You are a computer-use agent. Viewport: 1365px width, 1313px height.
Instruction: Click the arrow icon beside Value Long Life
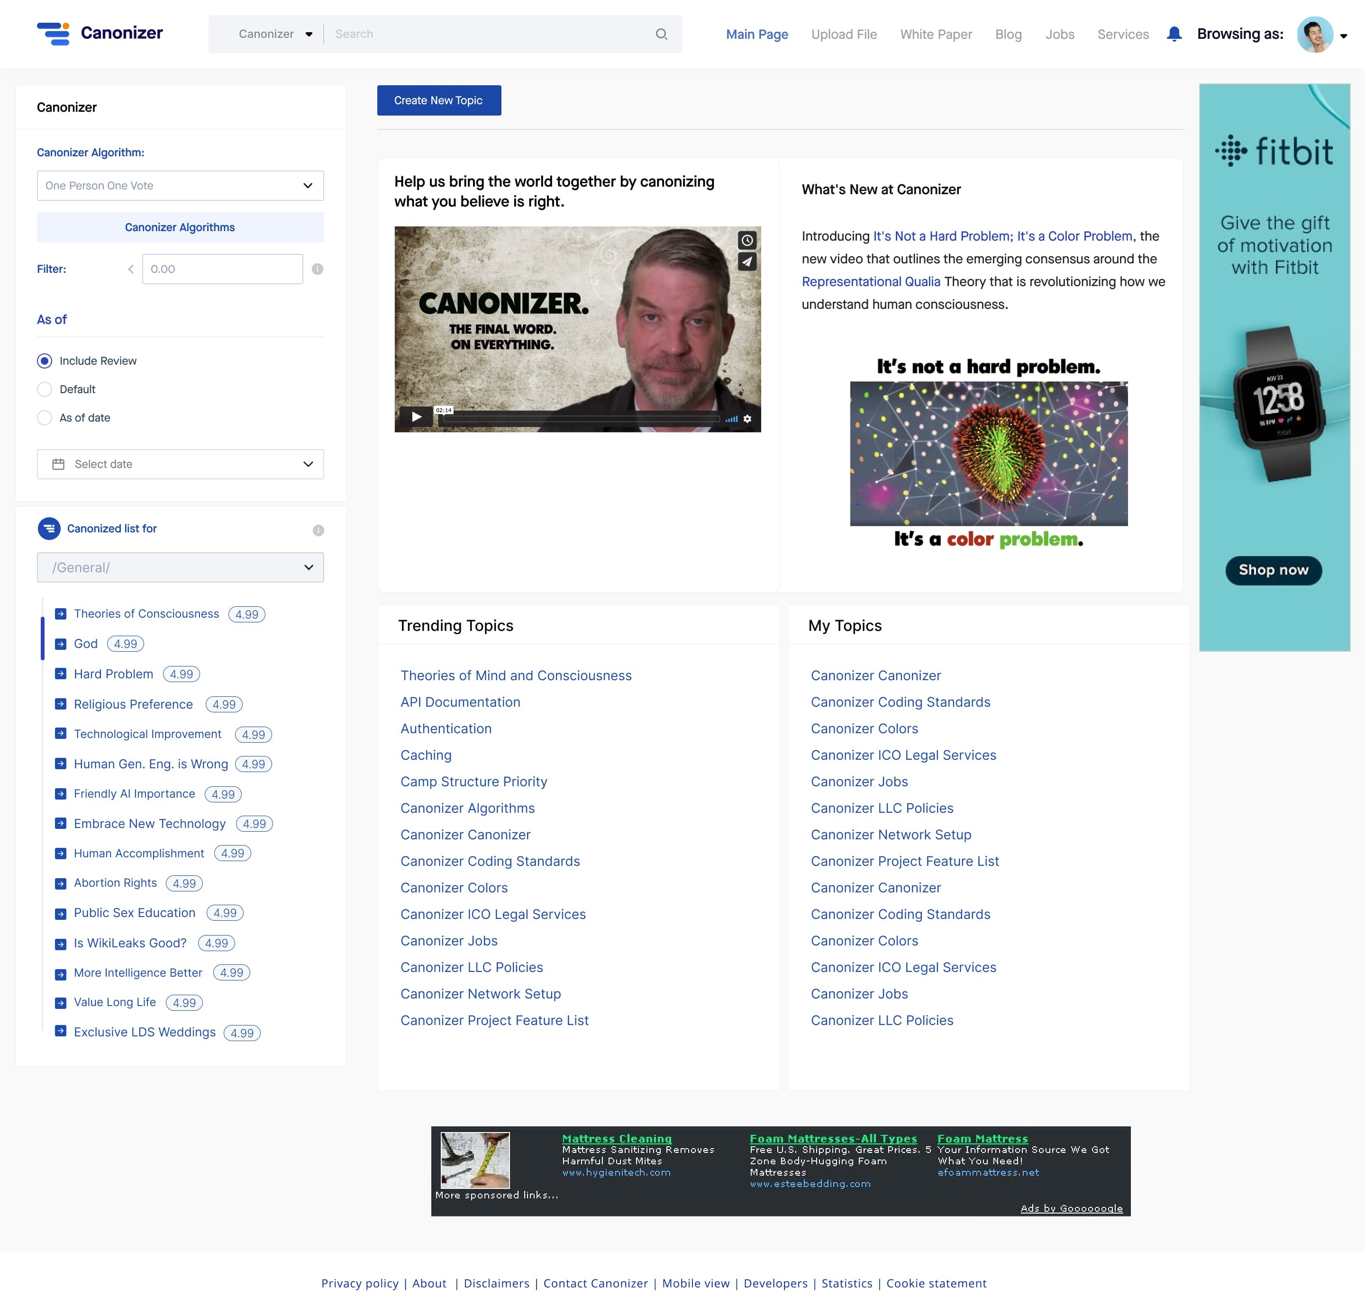(61, 1002)
